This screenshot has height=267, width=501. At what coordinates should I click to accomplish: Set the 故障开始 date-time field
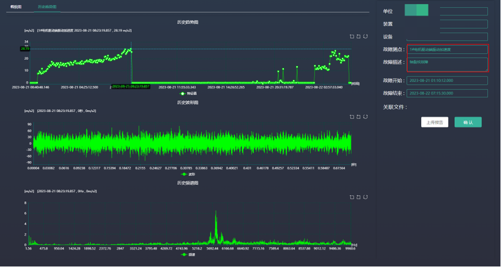click(447, 81)
